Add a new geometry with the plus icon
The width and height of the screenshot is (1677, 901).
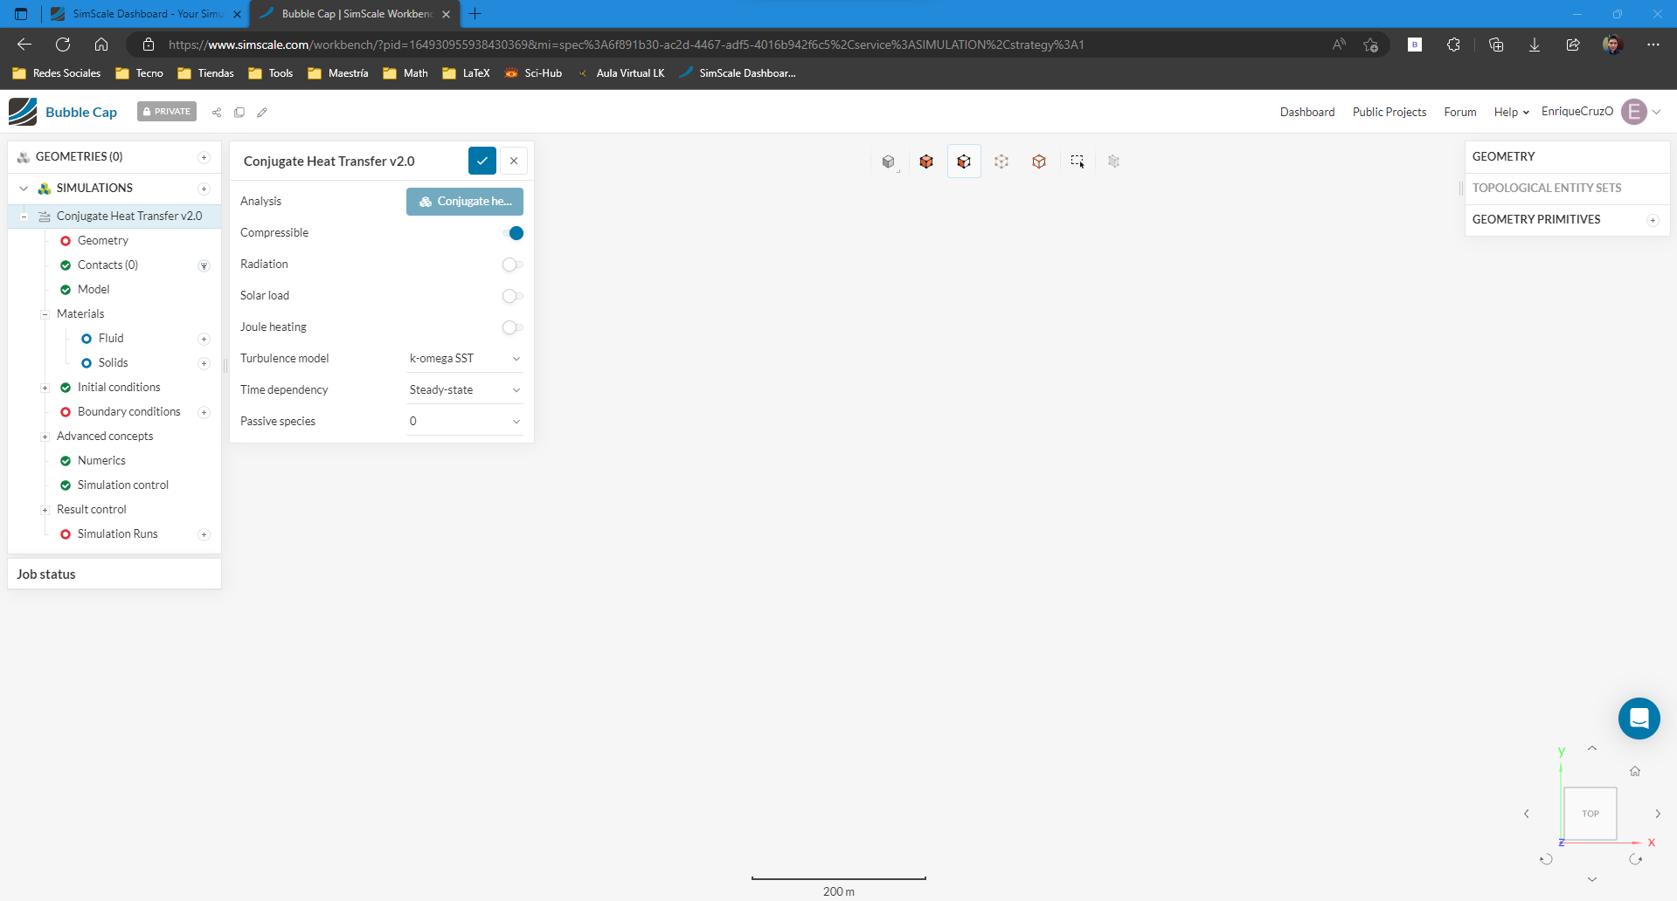coord(204,157)
